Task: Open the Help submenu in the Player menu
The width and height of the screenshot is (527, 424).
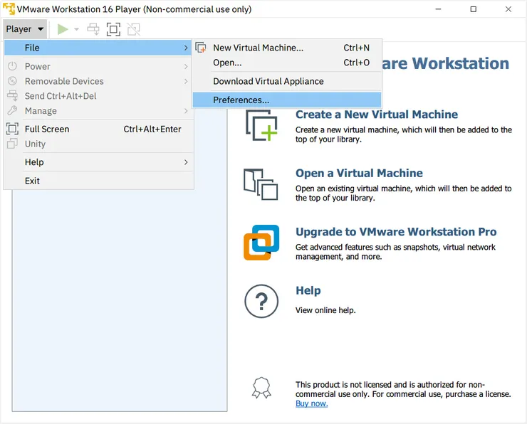Action: (98, 162)
